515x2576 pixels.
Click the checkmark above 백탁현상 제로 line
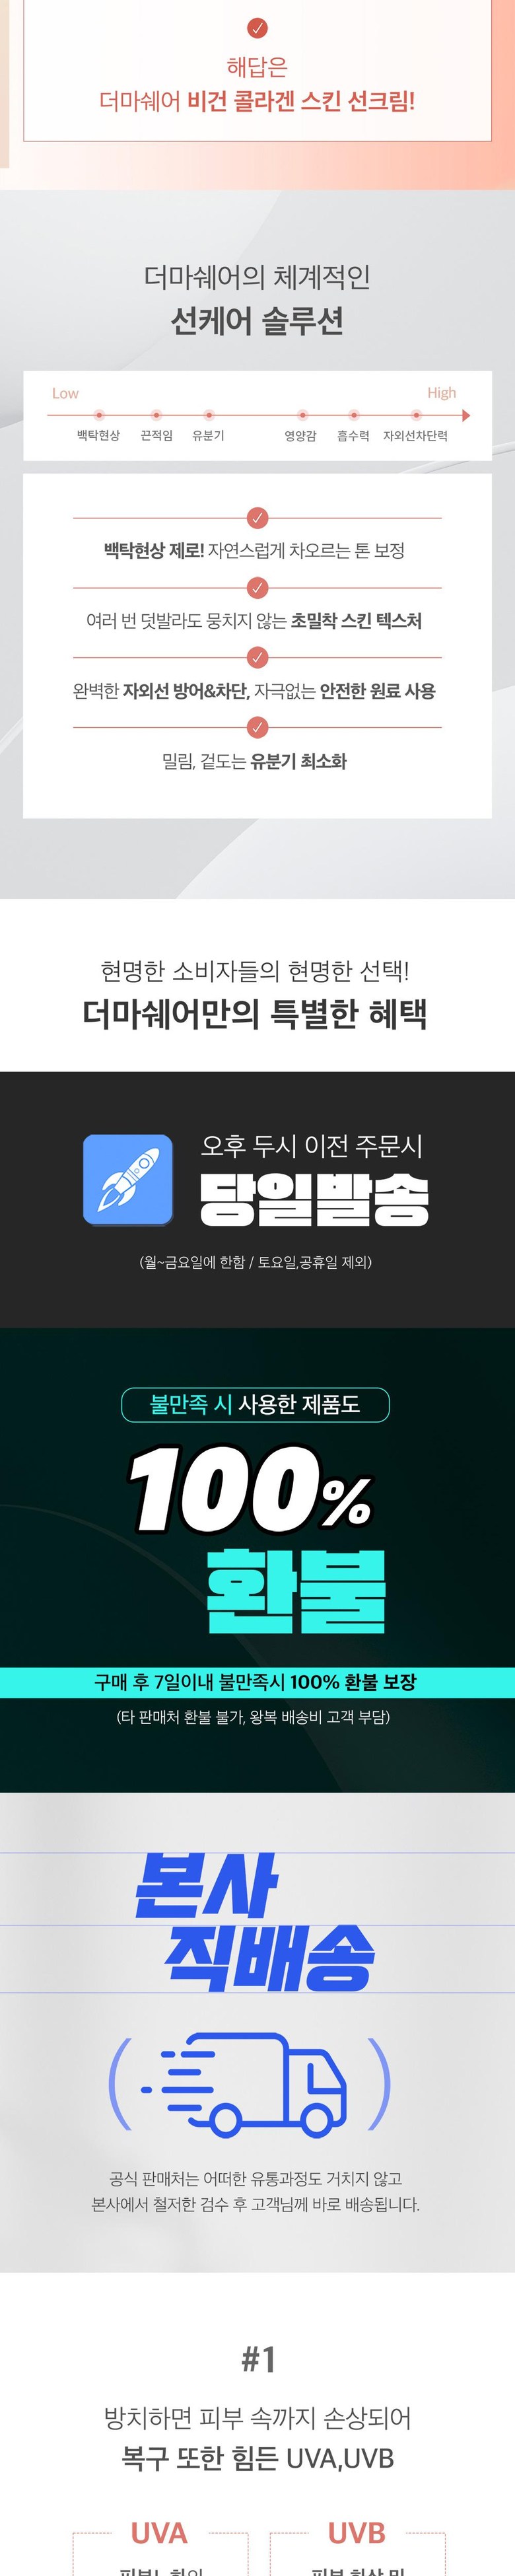[x=257, y=518]
